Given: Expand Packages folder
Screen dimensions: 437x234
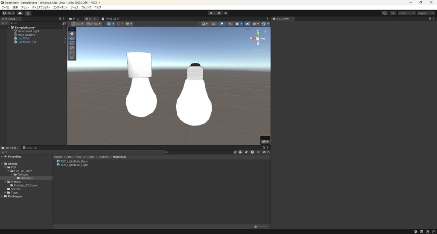Looking at the screenshot, I should (x=2, y=196).
